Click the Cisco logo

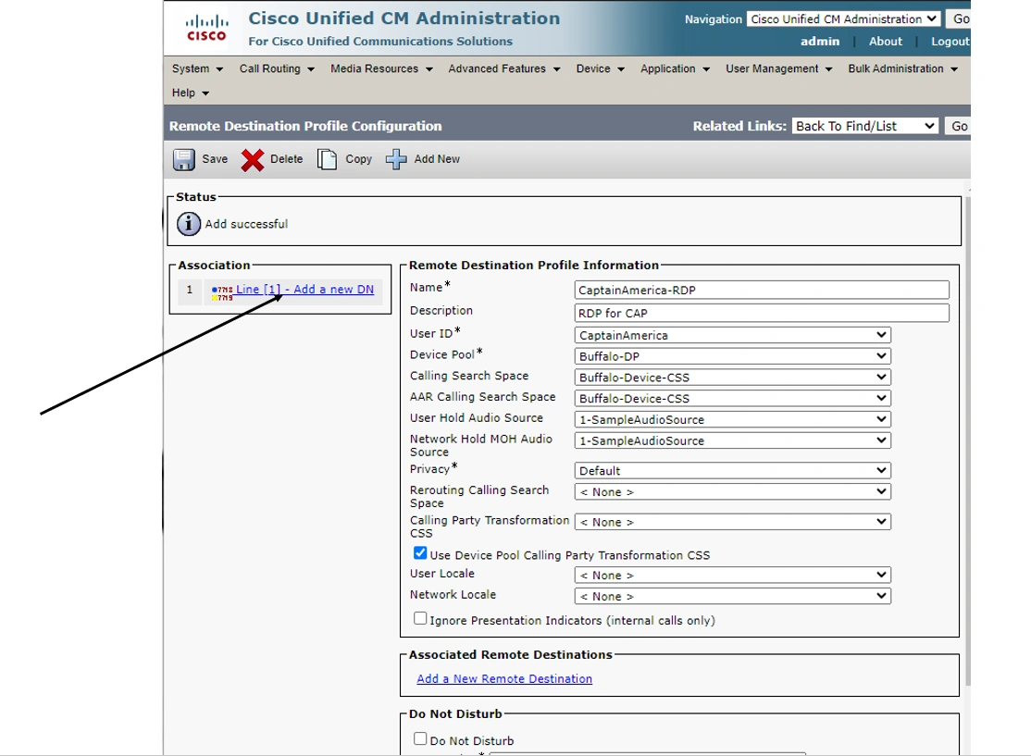coord(206,28)
